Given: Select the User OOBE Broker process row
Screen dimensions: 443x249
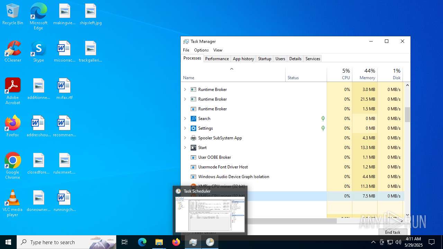Looking at the screenshot, I should (x=292, y=157).
